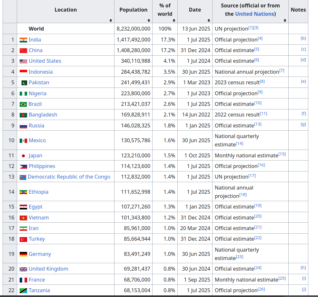Image resolution: width=318 pixels, height=297 pixels.
Task: Sort table by Location column arrows
Action: point(111,20)
